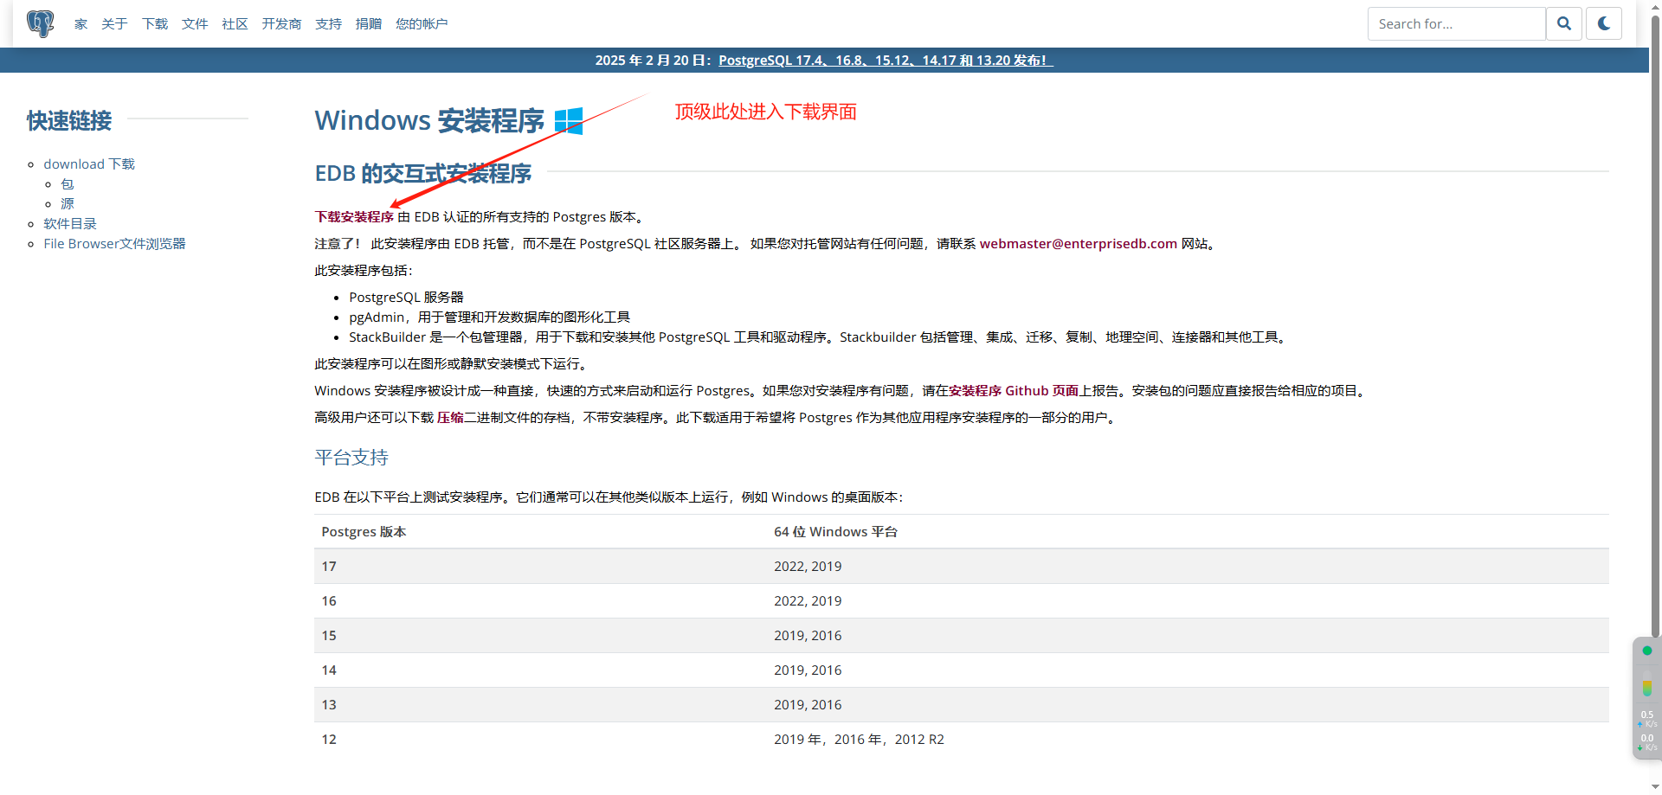This screenshot has width=1662, height=795.
Task: Click the 快速链接 sidebar heading
Action: tap(69, 120)
